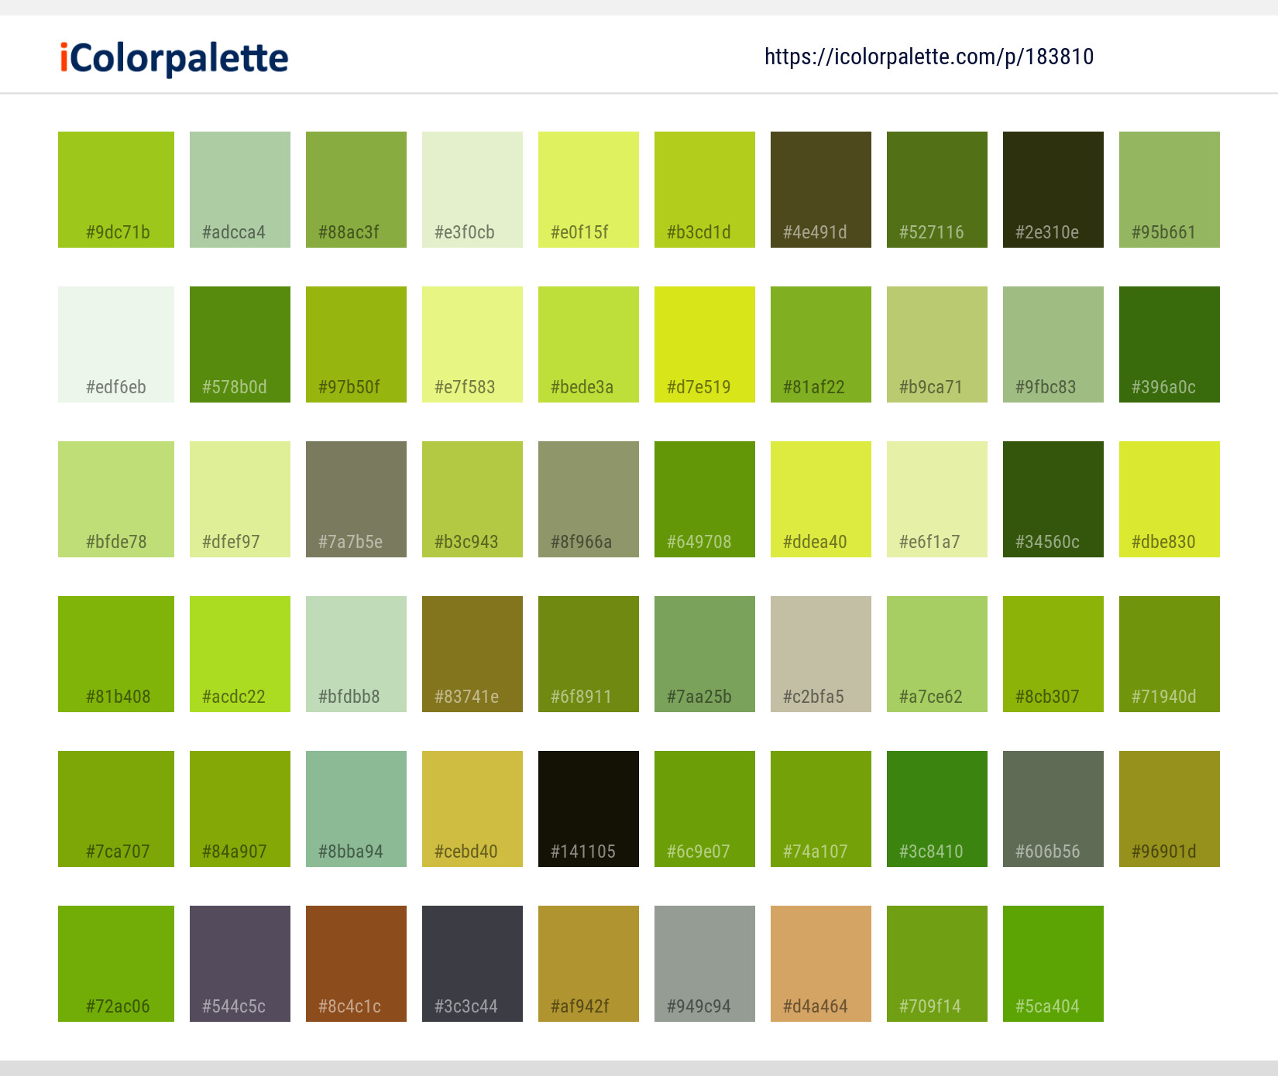The image size is (1278, 1076).
Task: Choose the #dbe830 swatch
Action: 1170,499
